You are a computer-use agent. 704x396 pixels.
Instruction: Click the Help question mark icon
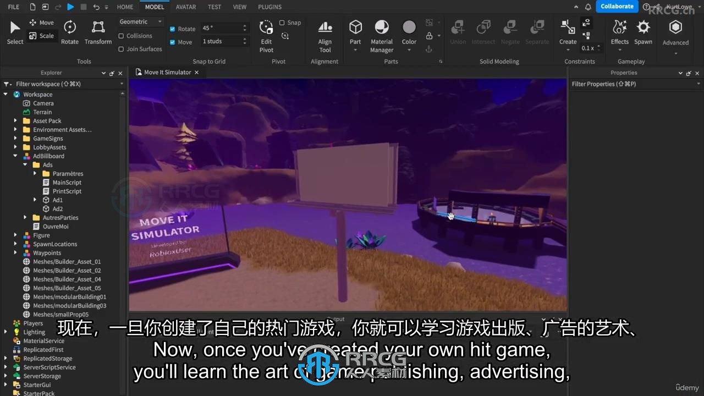pyautogui.click(x=646, y=7)
